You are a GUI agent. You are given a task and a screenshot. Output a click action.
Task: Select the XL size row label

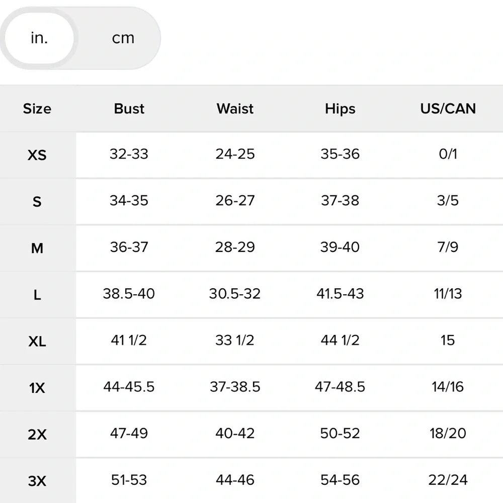(37, 342)
